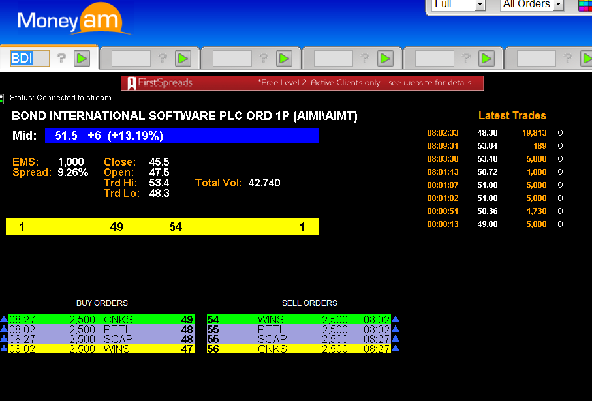This screenshot has height=401, width=592.
Task: Click the Trd Lo value 48.3
Action: click(x=159, y=194)
